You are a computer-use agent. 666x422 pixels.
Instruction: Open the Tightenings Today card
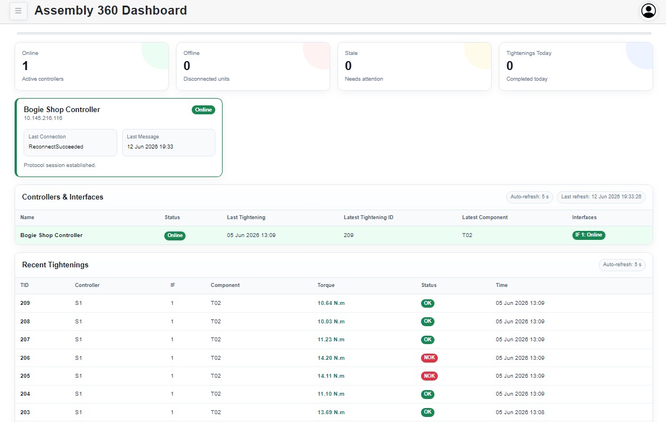(x=576, y=66)
